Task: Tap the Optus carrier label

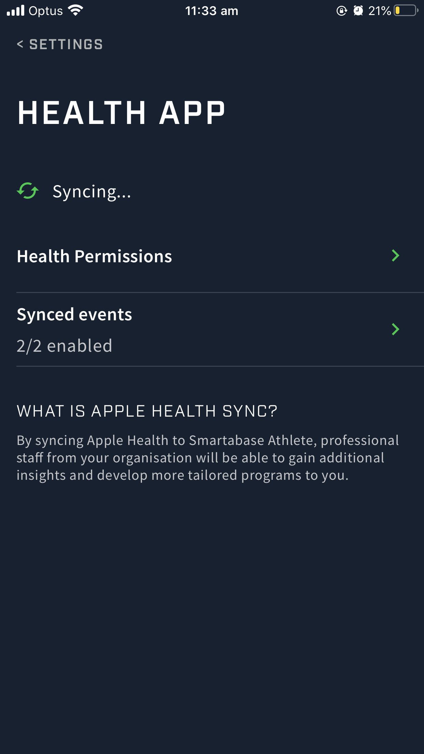Action: [46, 11]
